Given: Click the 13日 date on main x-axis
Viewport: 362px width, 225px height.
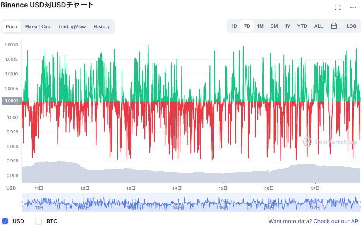Looking at the screenshot, I should click(131, 188).
